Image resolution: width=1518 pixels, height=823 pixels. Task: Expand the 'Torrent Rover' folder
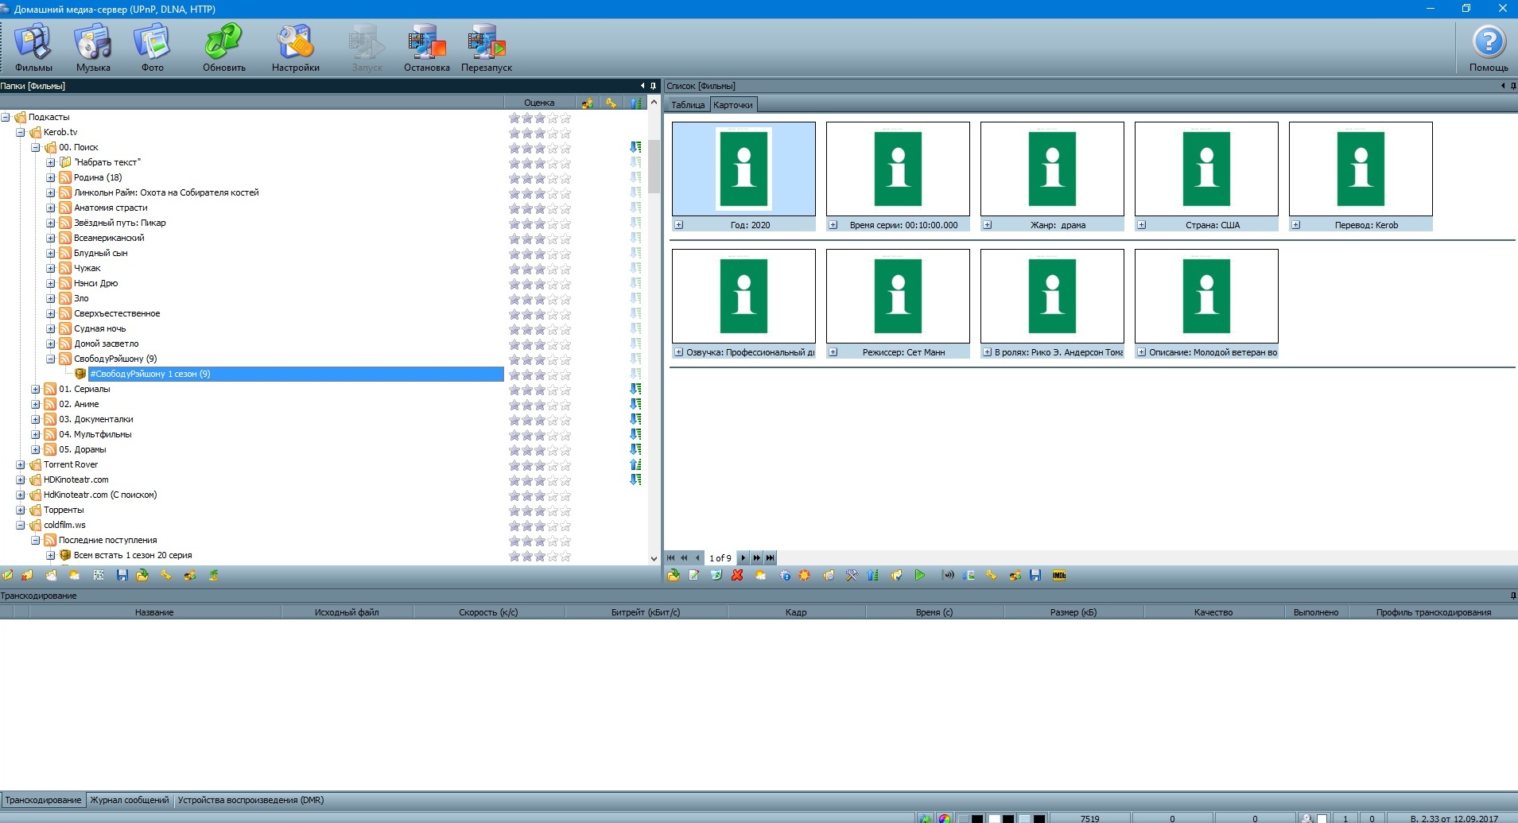[21, 465]
